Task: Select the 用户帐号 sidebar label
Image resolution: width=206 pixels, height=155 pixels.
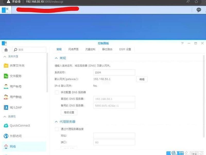Action: 15,87
